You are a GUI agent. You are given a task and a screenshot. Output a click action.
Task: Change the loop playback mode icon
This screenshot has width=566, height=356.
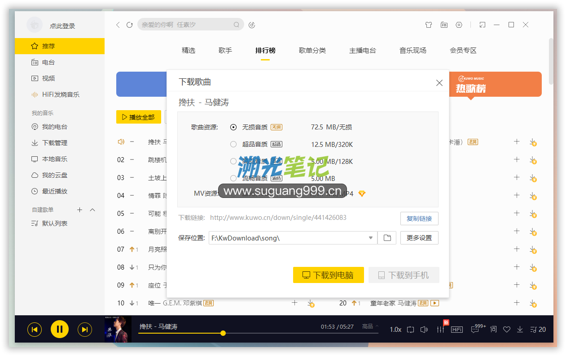pos(410,330)
